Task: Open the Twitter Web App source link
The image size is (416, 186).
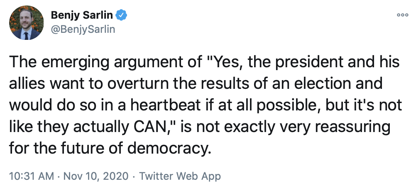Action: (180, 176)
